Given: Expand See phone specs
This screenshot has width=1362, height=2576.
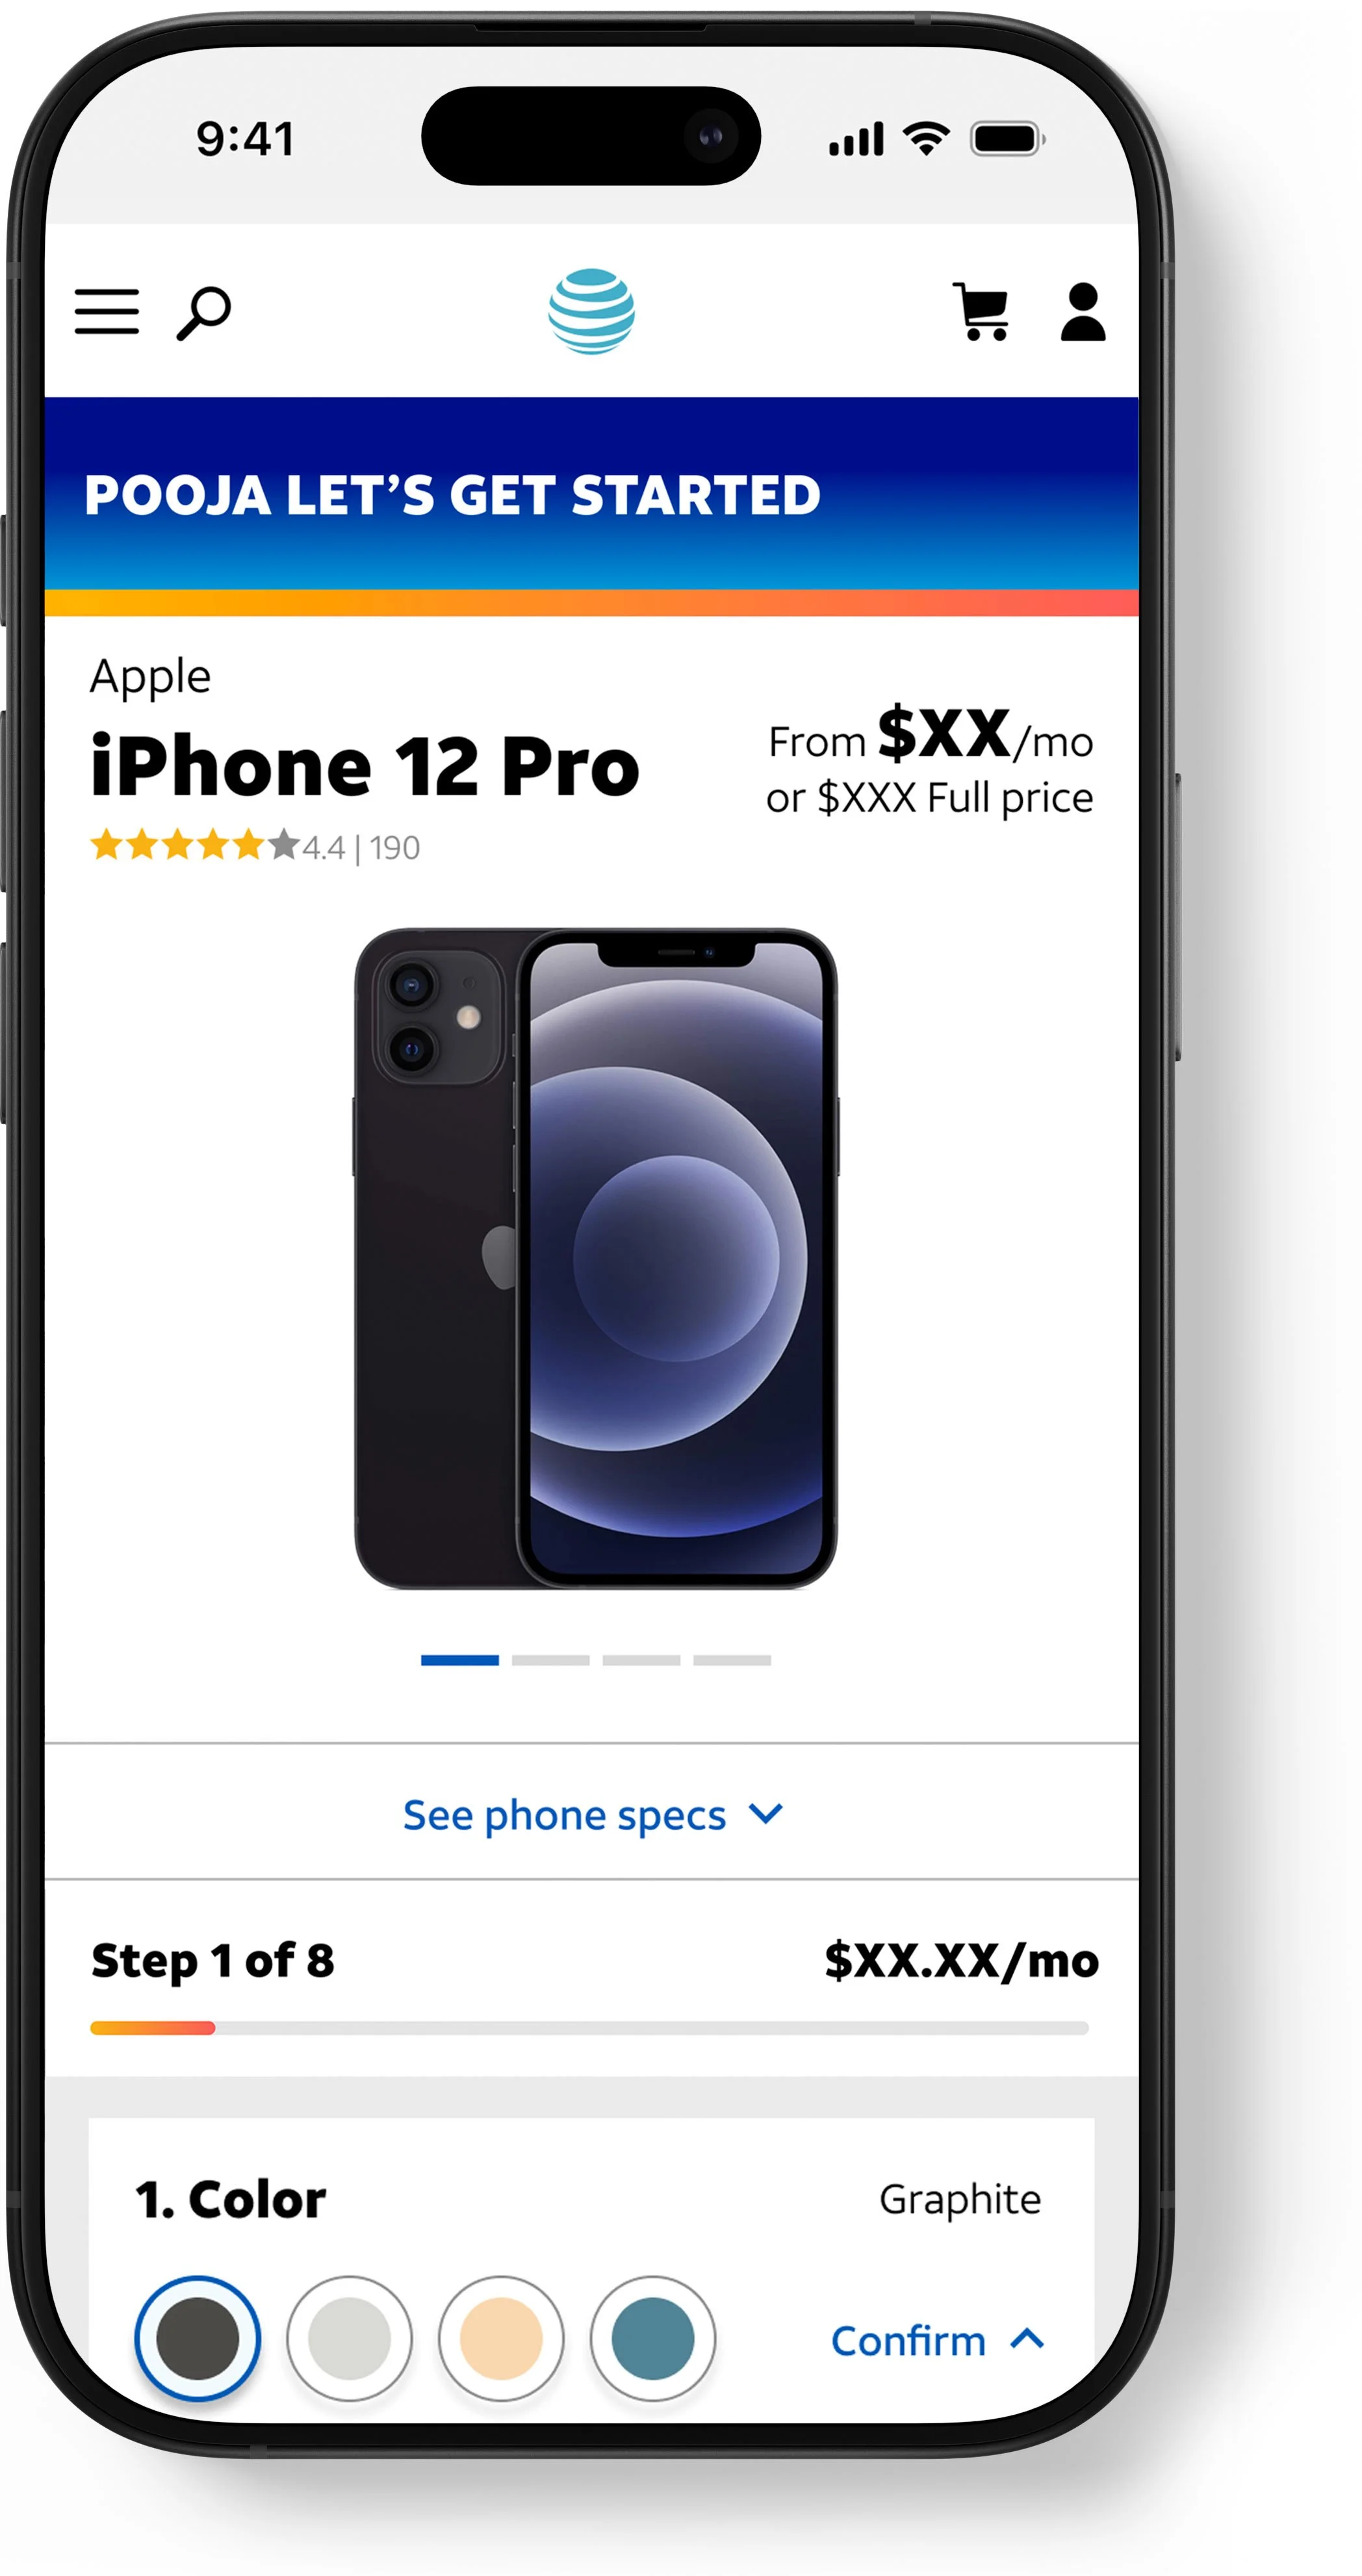Looking at the screenshot, I should 592,1814.
